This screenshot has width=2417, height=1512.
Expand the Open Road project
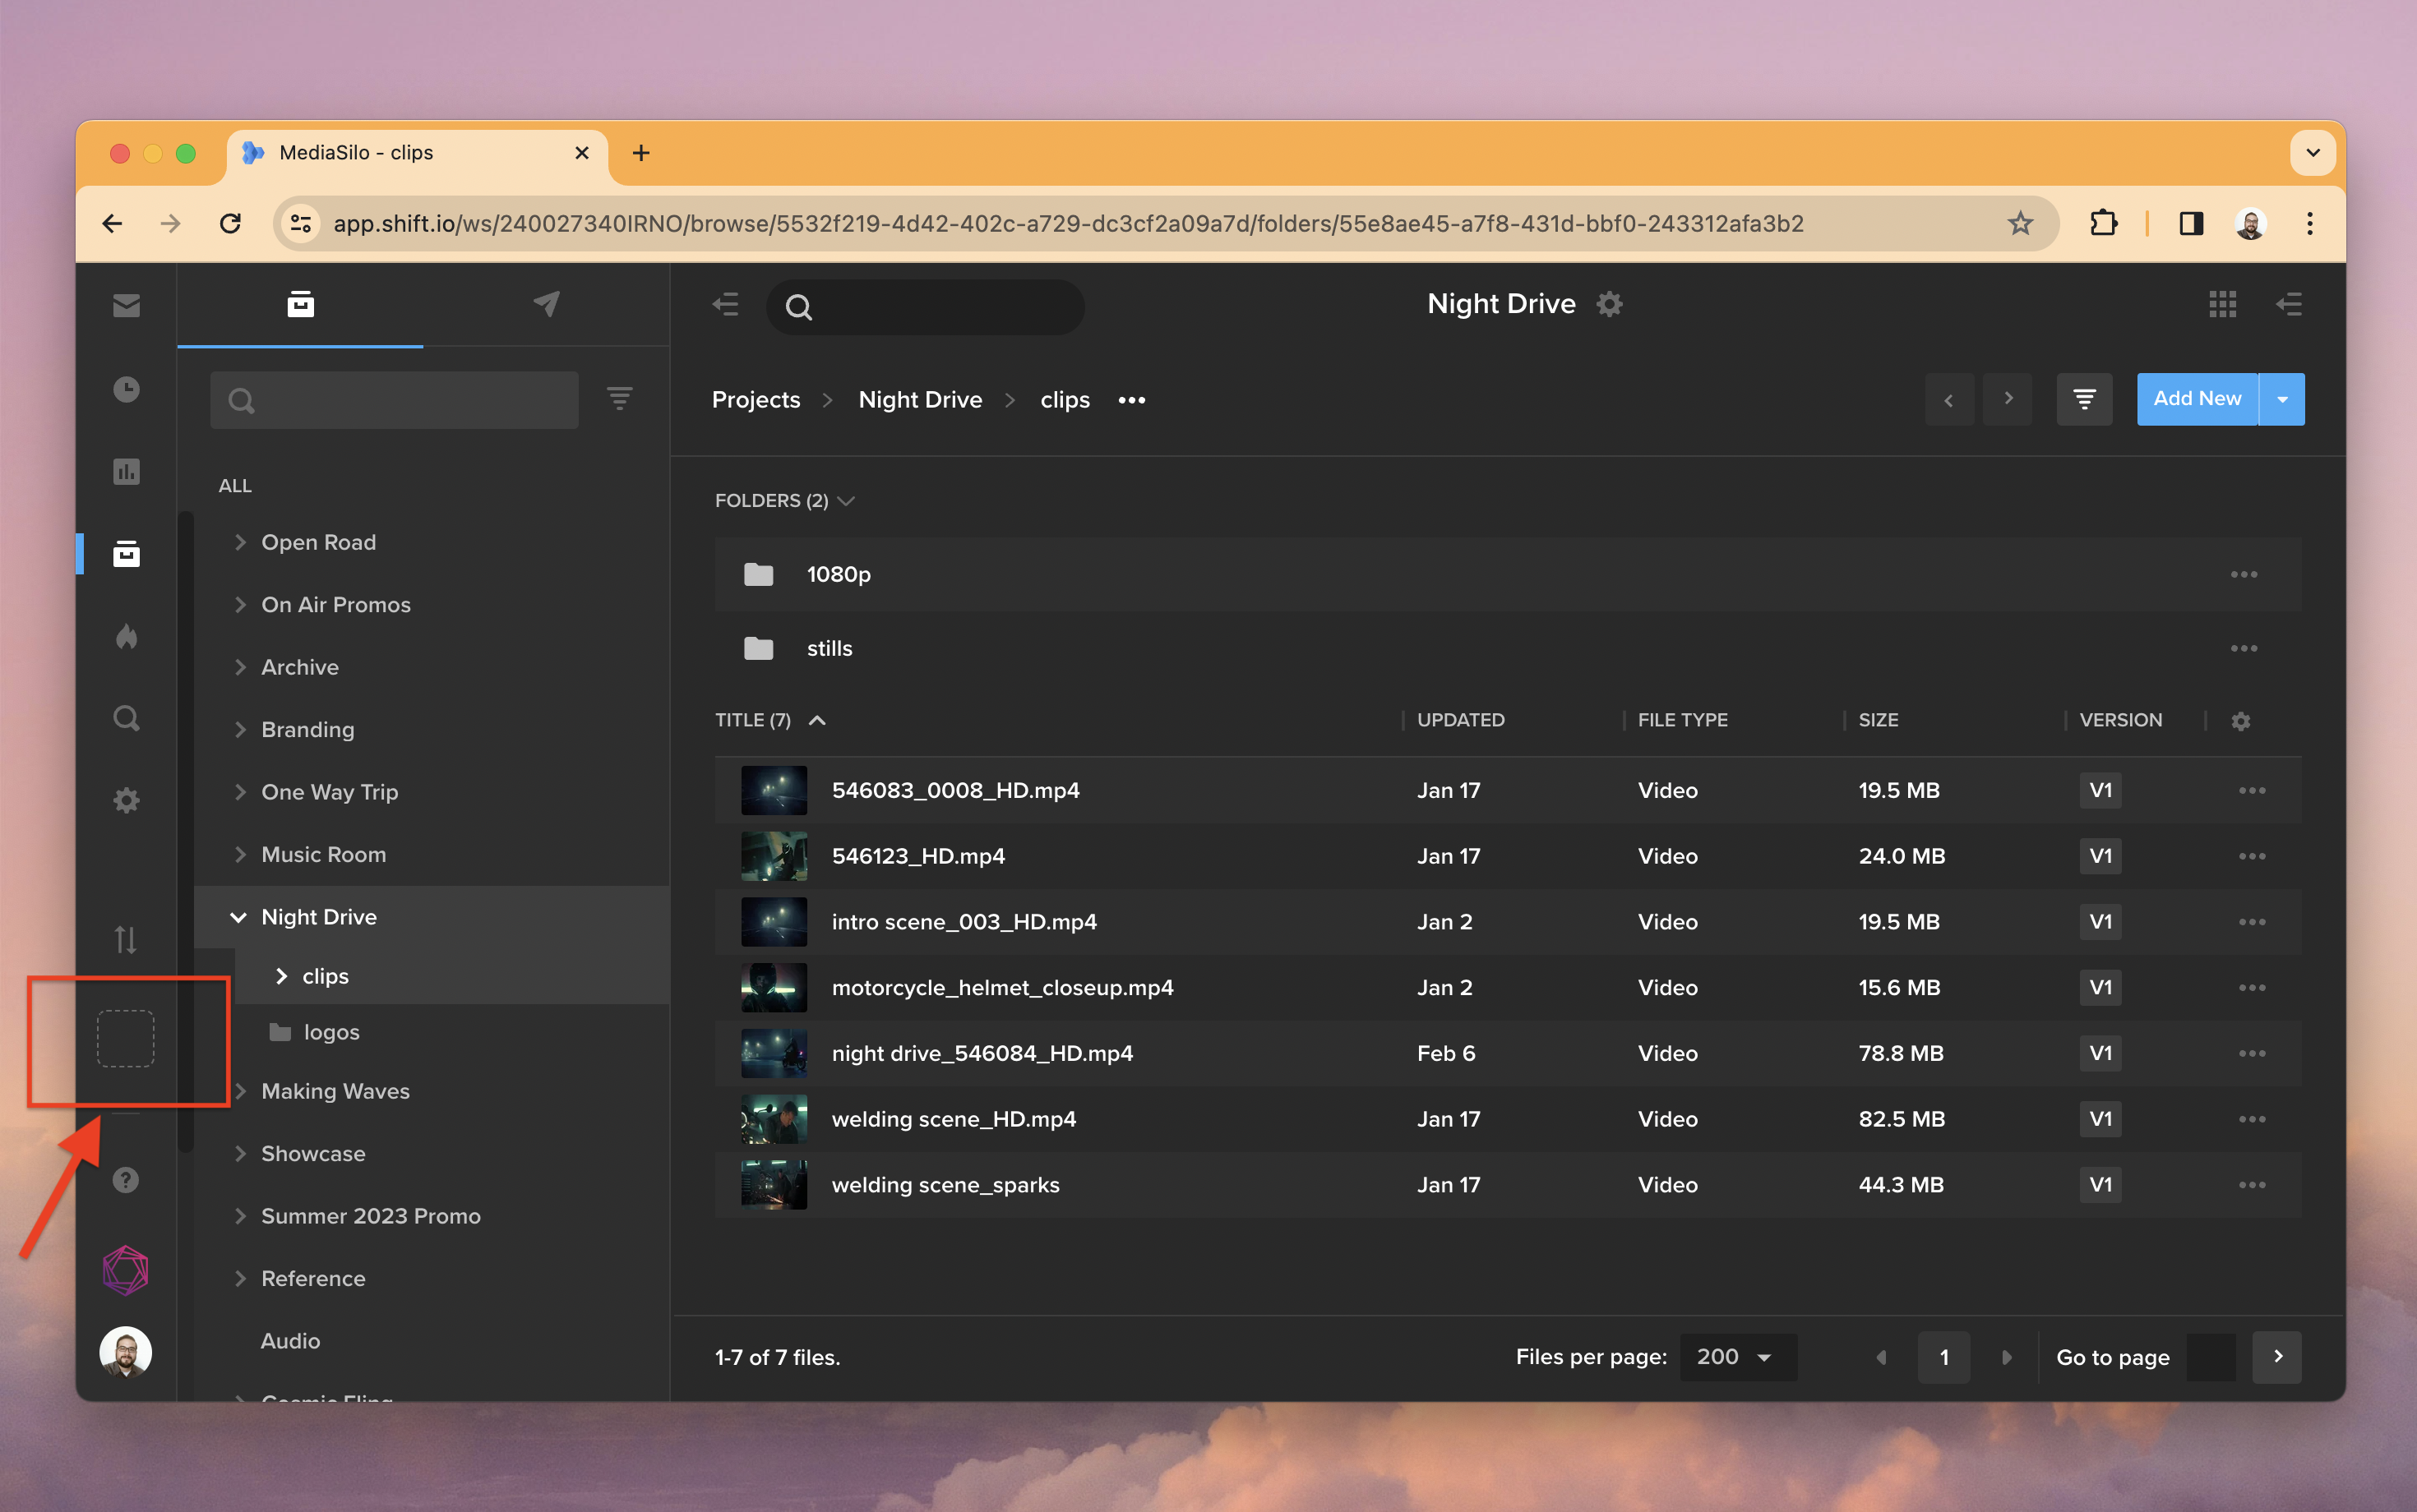coord(240,542)
